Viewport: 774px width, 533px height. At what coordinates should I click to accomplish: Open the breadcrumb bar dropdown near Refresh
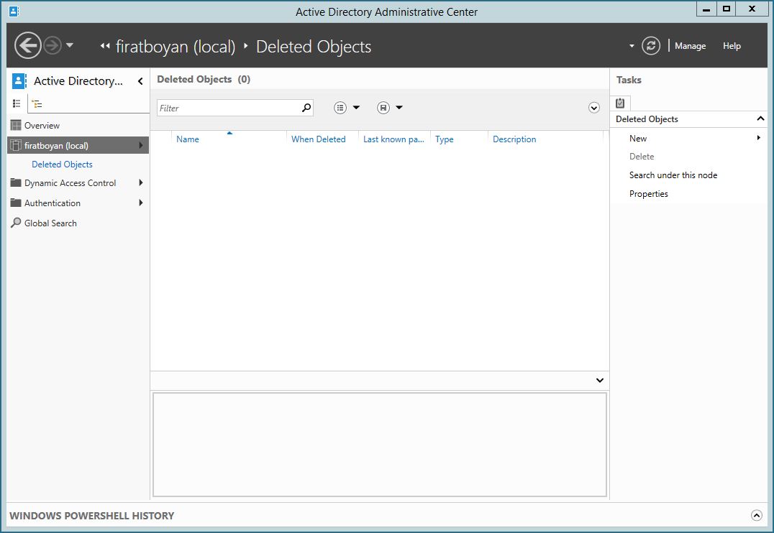point(632,46)
